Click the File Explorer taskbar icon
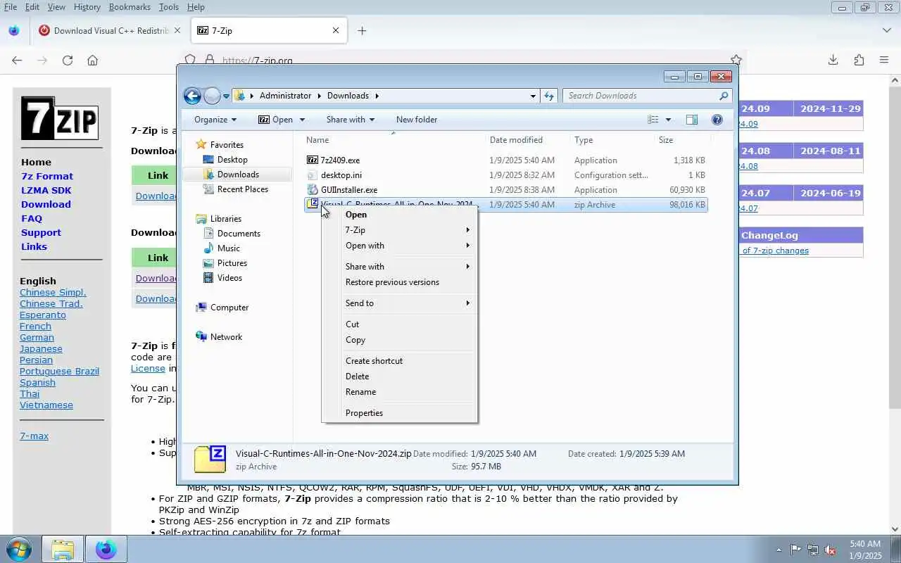Viewport: 901px width, 563px height. [63, 549]
